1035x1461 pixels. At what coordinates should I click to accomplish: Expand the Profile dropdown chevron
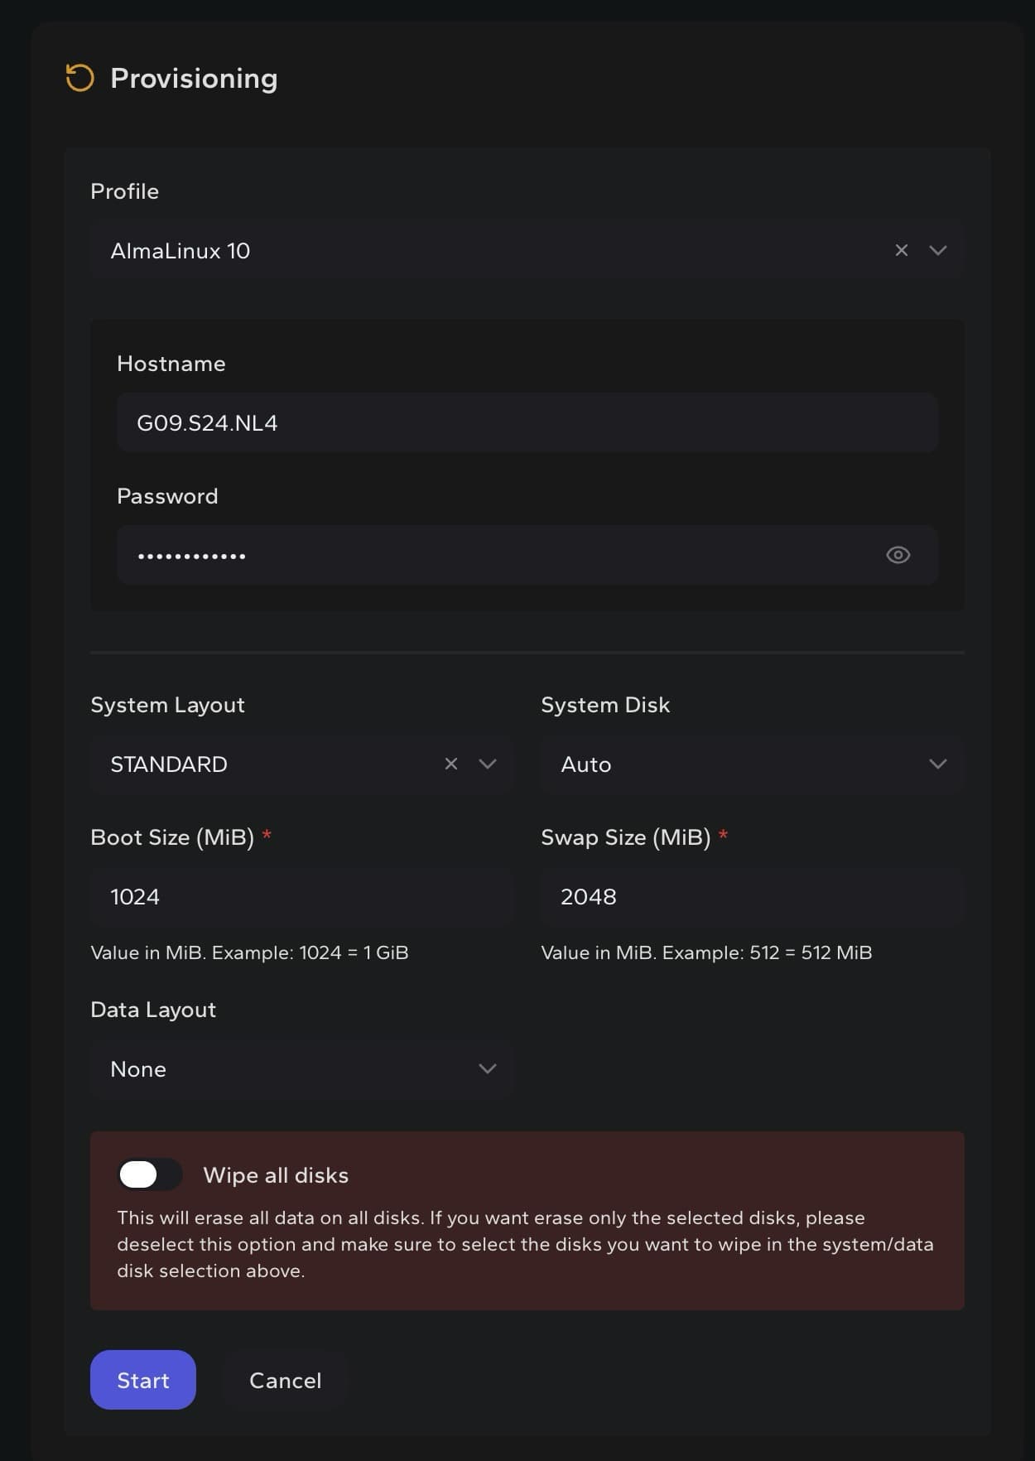pos(938,250)
